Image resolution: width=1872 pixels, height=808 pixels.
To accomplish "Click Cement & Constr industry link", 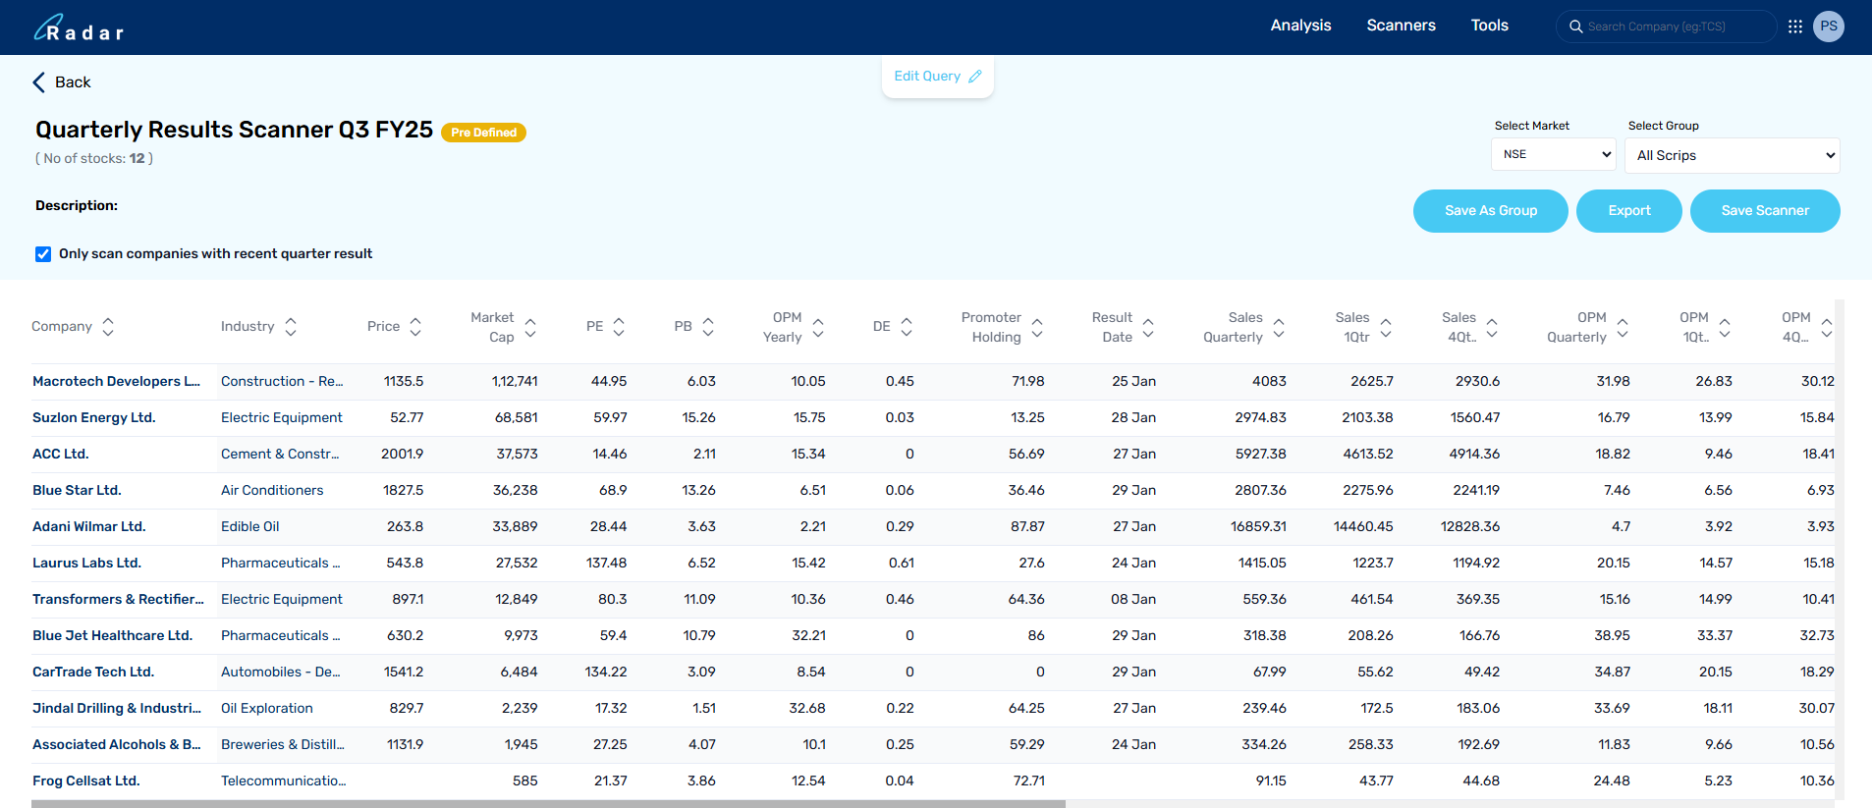I will pyautogui.click(x=280, y=455).
